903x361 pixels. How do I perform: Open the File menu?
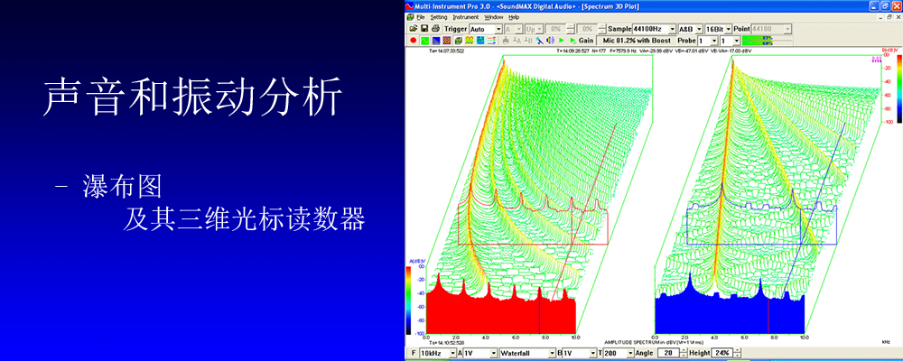(x=421, y=17)
